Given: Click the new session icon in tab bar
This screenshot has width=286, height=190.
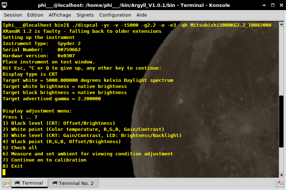Looking at the screenshot, I should (x=6, y=183).
